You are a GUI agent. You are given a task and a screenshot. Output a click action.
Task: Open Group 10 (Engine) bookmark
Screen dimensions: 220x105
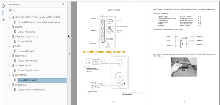pos(26,32)
